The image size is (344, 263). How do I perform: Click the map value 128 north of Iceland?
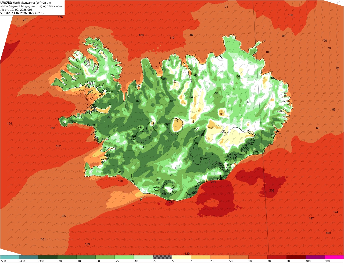(141, 35)
